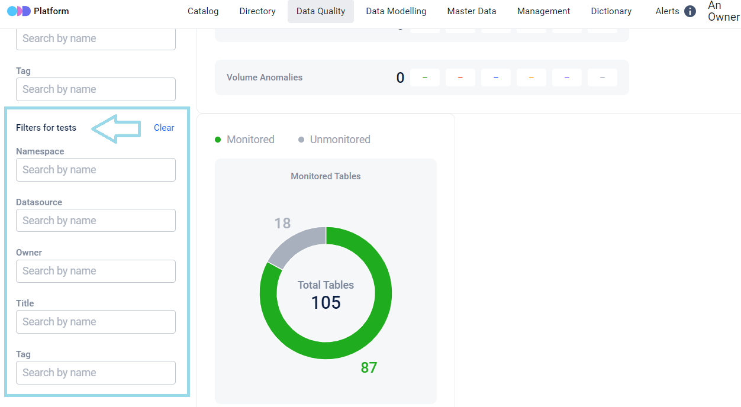Switch to the Catalog tab

click(203, 11)
